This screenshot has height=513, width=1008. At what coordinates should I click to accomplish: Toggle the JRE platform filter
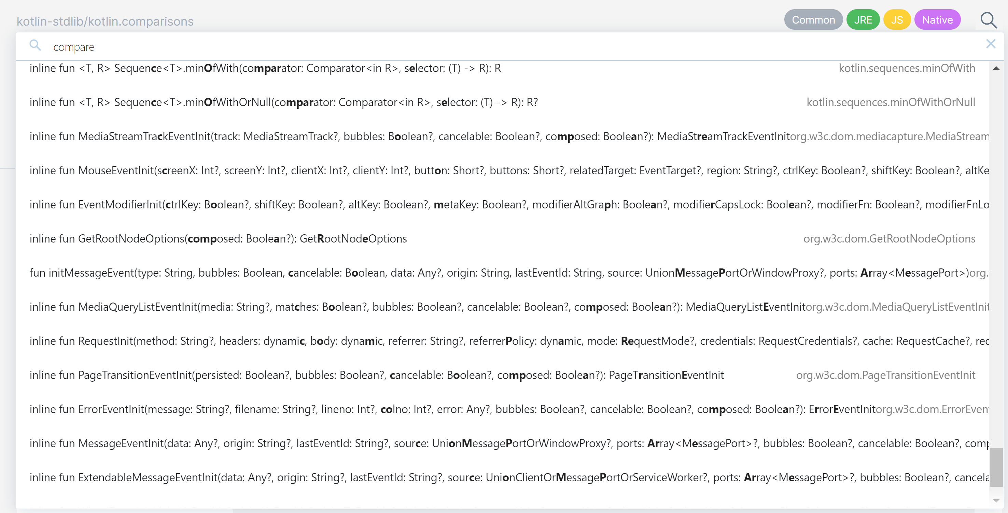(x=863, y=19)
